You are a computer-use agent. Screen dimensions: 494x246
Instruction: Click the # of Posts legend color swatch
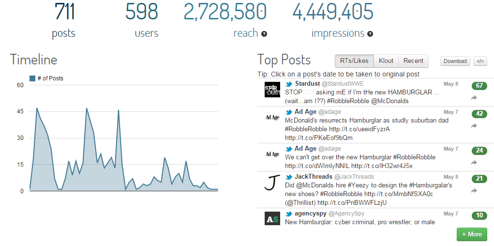[x=32, y=78]
